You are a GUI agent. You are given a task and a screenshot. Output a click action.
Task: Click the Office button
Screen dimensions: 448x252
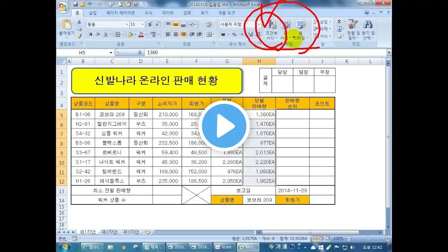(63, 7)
